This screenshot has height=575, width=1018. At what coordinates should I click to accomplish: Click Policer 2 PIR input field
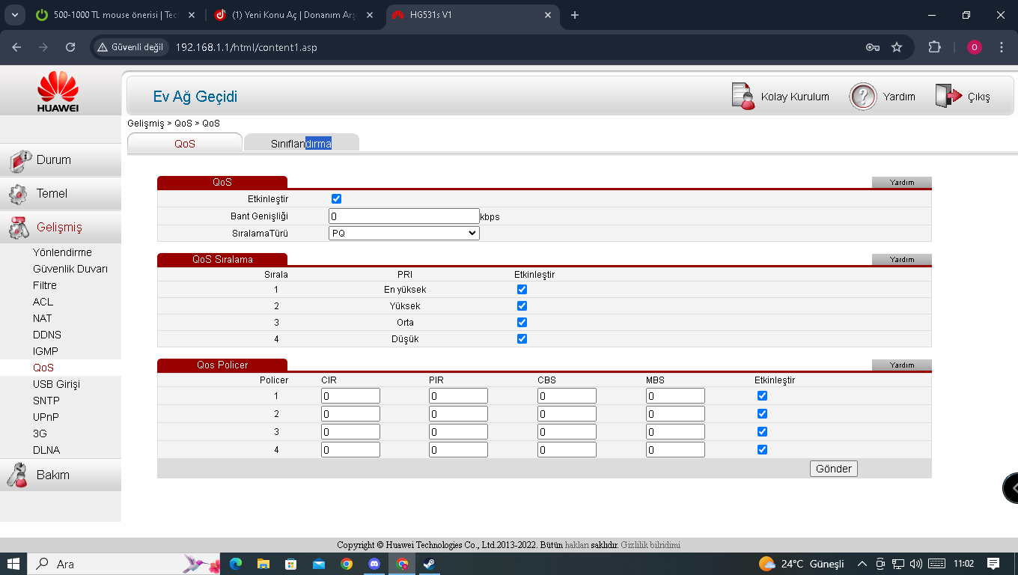pyautogui.click(x=458, y=414)
